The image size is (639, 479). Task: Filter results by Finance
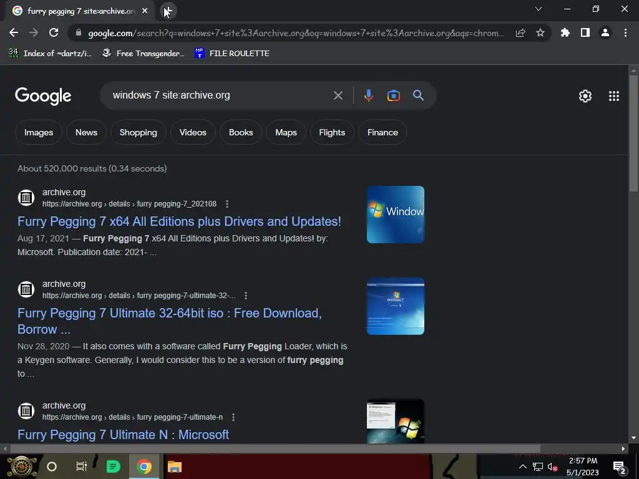pyautogui.click(x=383, y=132)
